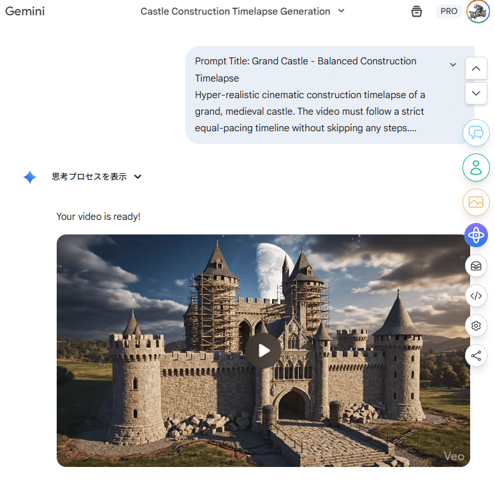Click the orange image icon
This screenshot has height=481, width=495.
coord(476,202)
